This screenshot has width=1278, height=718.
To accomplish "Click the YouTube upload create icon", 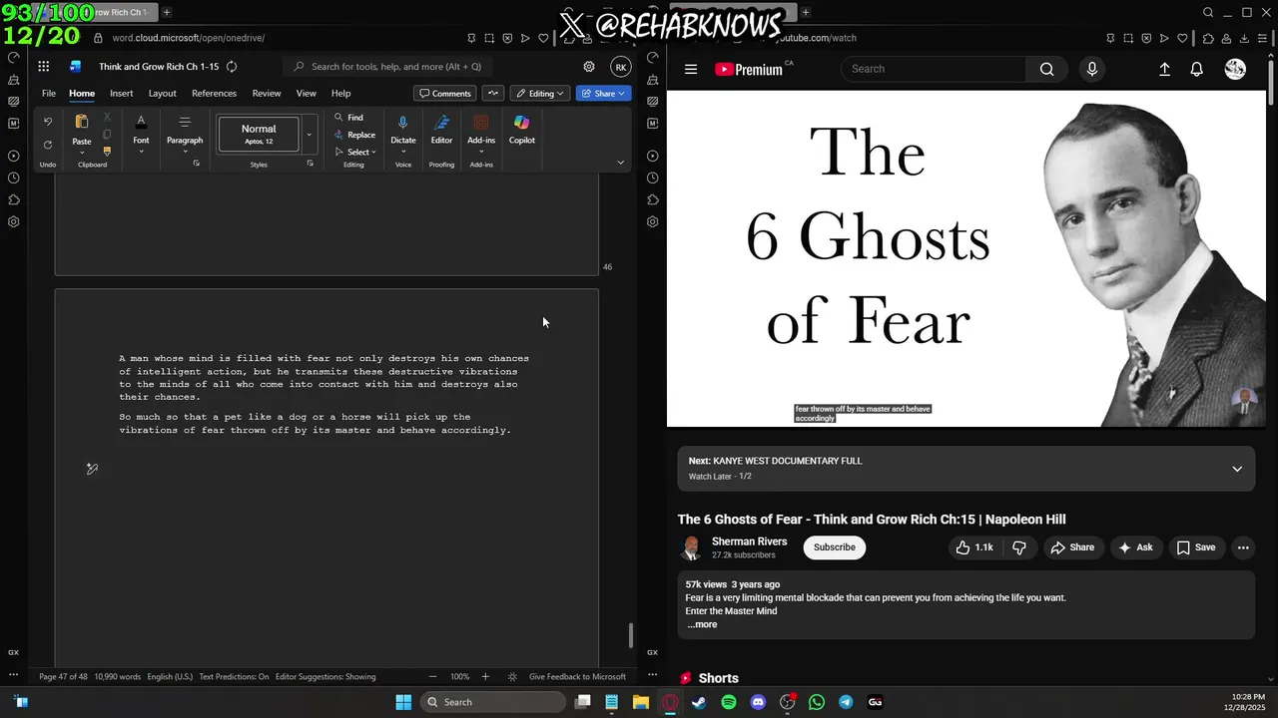I will click(1164, 69).
